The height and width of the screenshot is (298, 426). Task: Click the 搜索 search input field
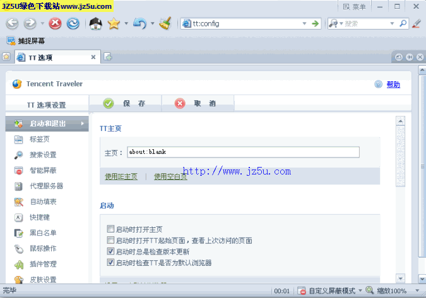[366, 23]
